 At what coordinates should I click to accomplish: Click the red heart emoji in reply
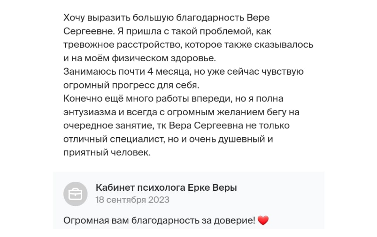point(263,220)
